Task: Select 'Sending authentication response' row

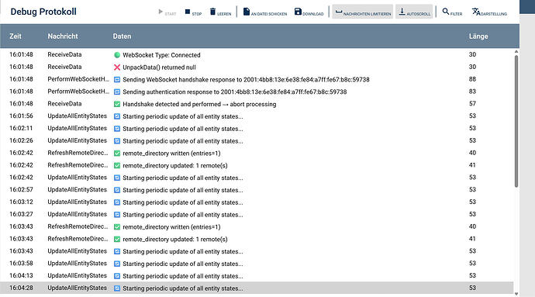Action: pos(257,92)
